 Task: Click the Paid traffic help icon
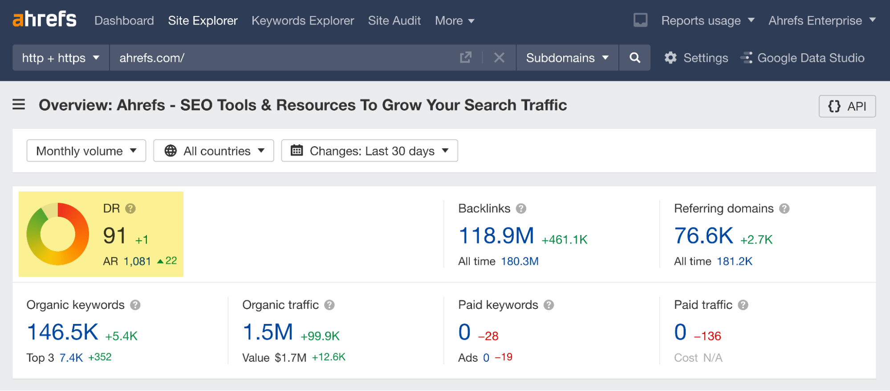743,305
